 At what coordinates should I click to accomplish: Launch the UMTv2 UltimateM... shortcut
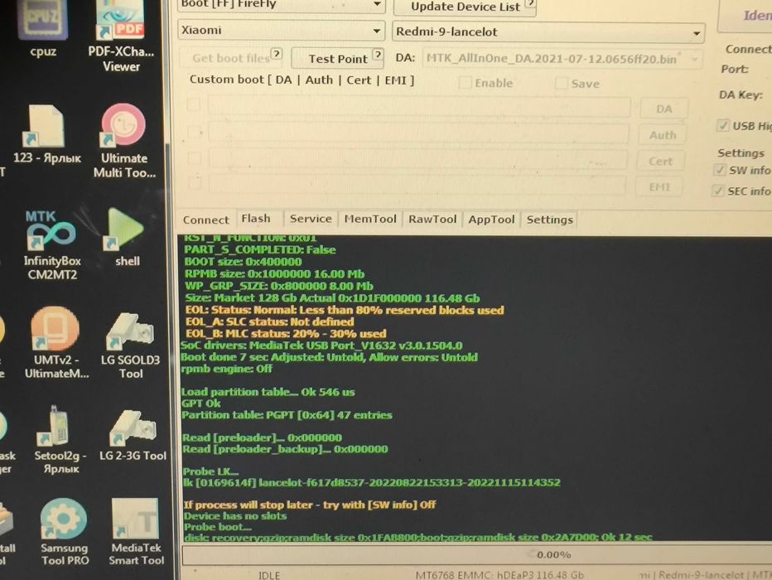pos(56,343)
